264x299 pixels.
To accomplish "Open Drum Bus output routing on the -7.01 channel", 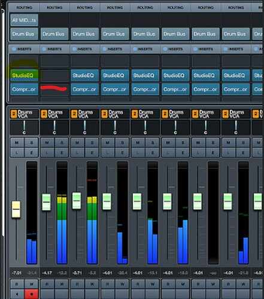I will 25,34.
